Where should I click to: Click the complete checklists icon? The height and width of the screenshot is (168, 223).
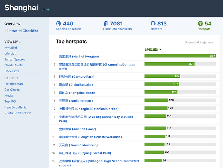click(106, 24)
